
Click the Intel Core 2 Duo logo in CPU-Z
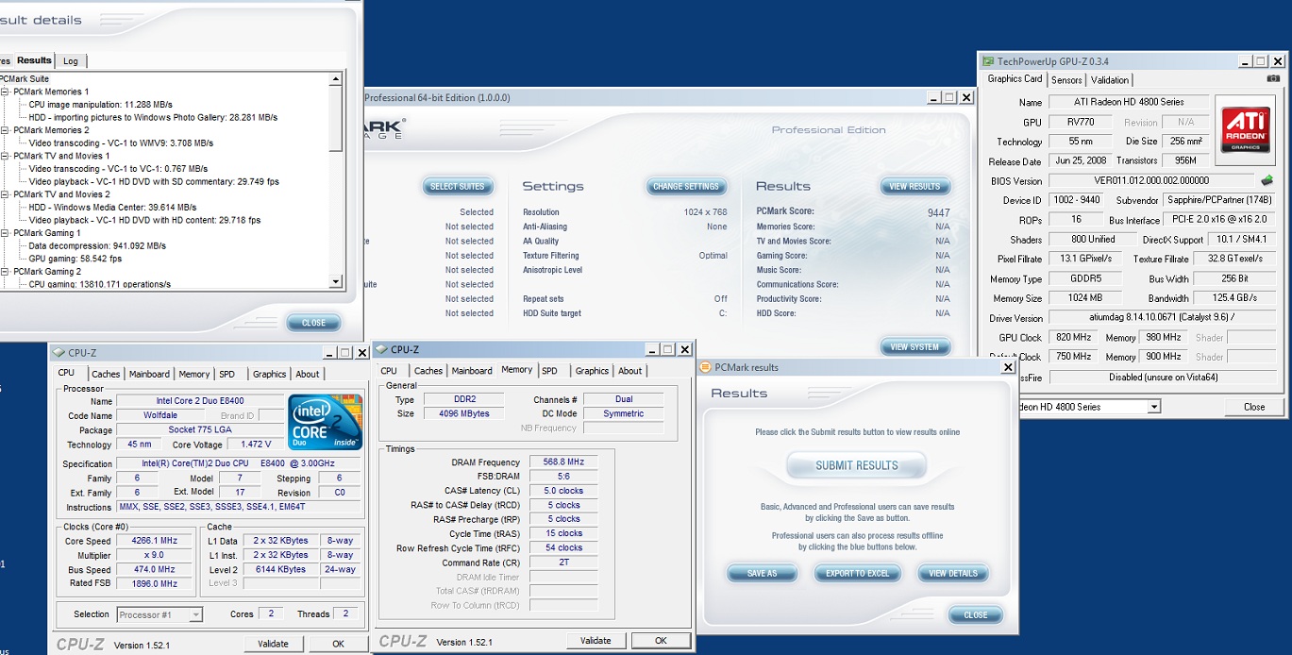[x=324, y=422]
